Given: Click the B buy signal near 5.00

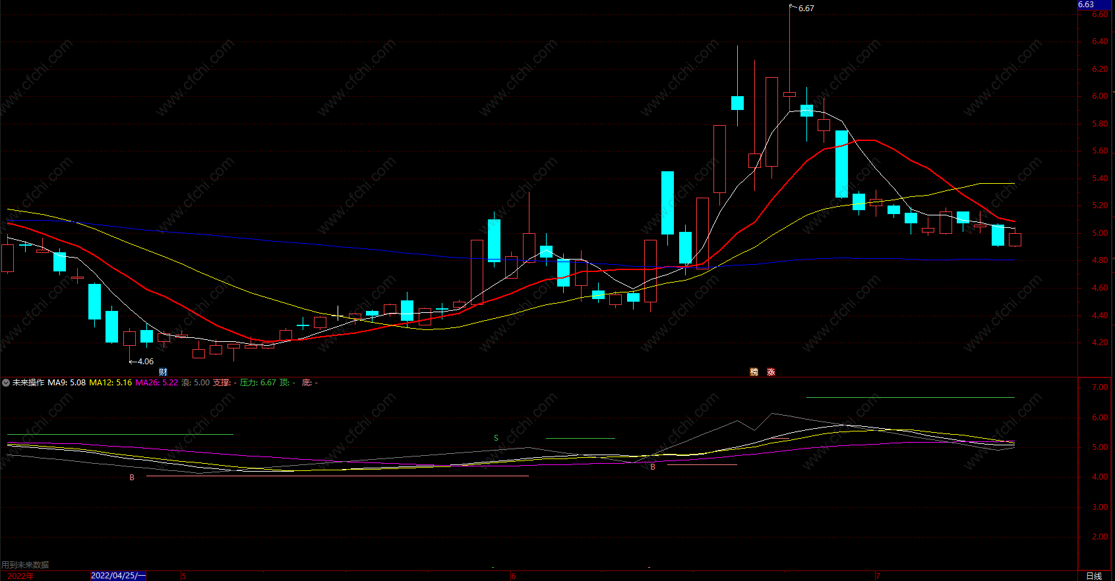Looking at the screenshot, I should 653,467.
